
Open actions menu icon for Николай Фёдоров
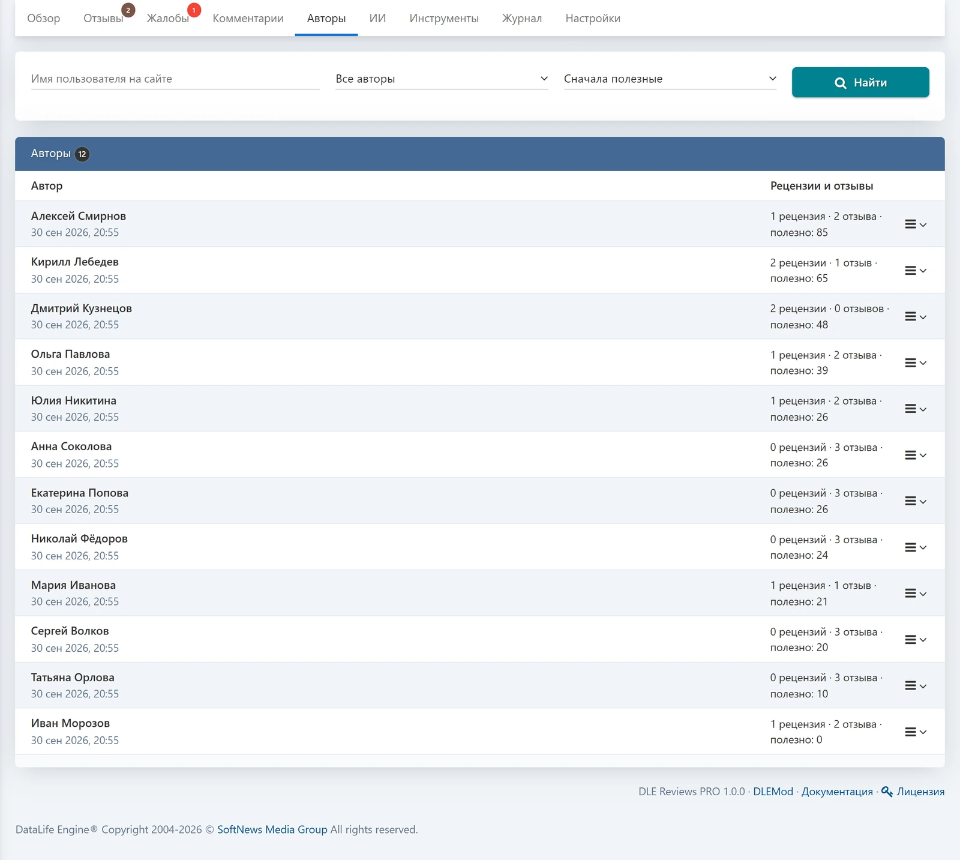click(x=916, y=547)
